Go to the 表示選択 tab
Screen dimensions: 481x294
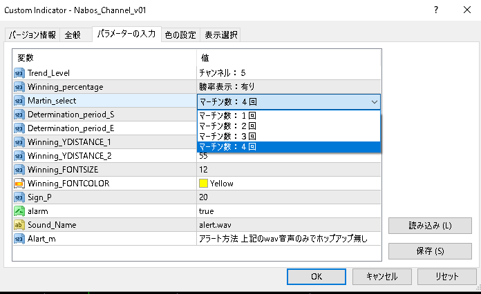click(x=221, y=35)
